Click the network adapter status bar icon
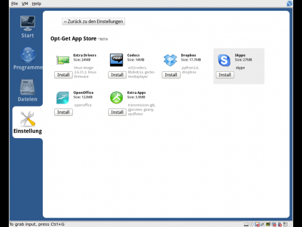Image resolution: width=302 pixels, height=227 pixels. [263, 224]
